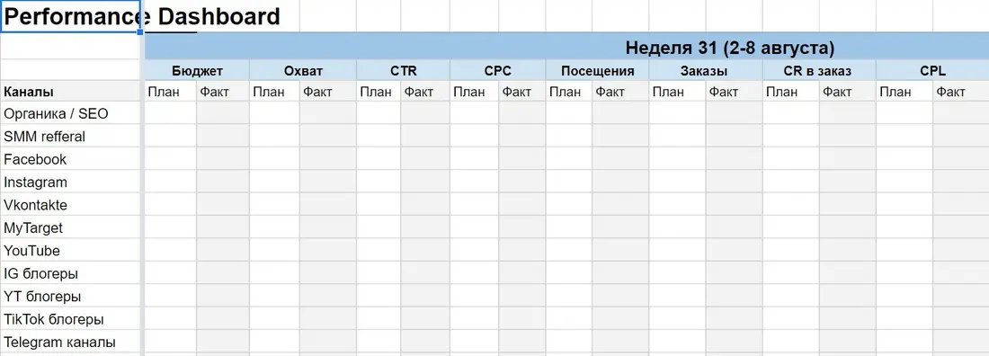This screenshot has width=989, height=356.
Task: Click the CR в заказ header
Action: pyautogui.click(x=819, y=71)
